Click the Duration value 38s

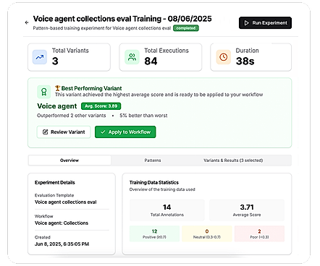(245, 61)
